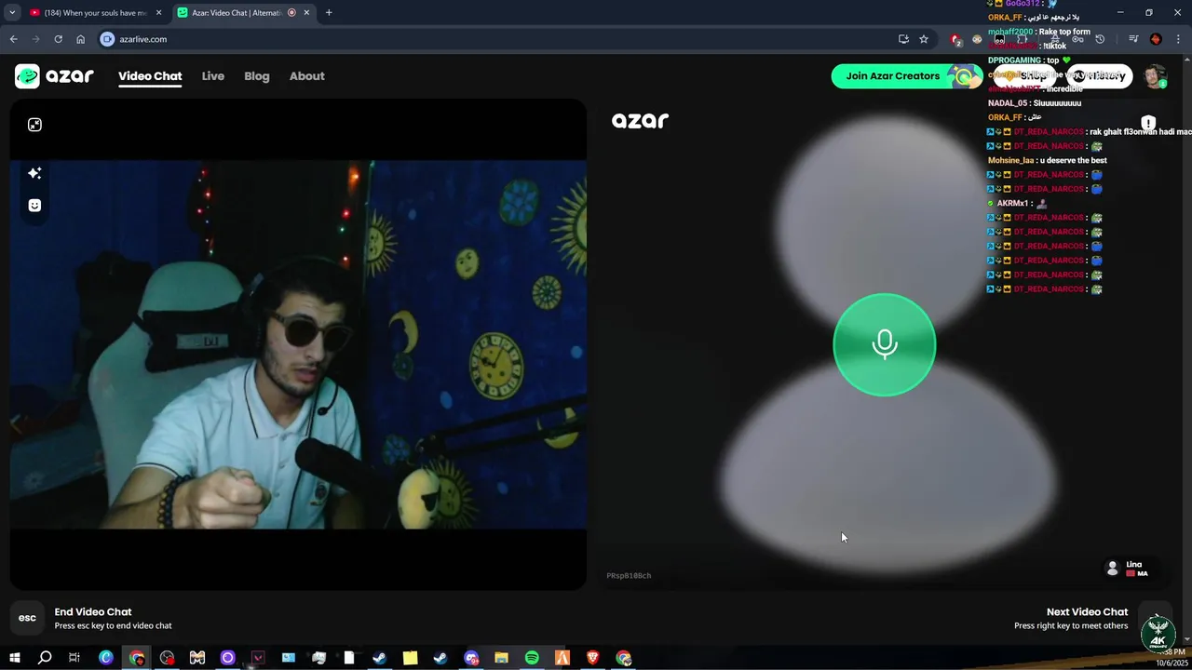The image size is (1192, 670).
Task: Go back in the browser
Action: 13,39
